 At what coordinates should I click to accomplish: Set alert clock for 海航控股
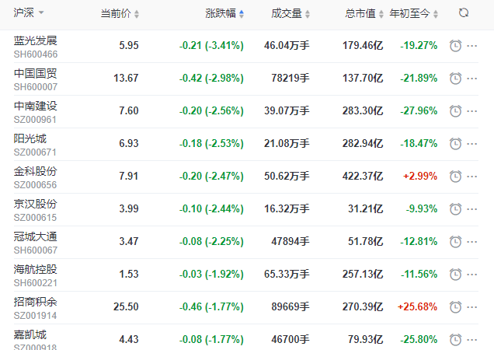pyautogui.click(x=455, y=275)
